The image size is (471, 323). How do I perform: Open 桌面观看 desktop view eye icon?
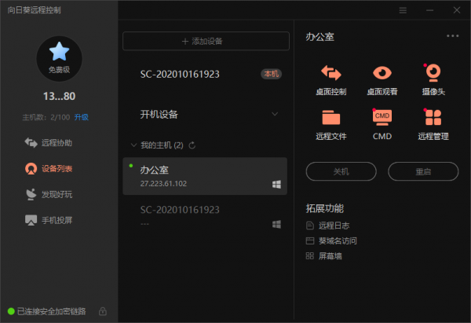[382, 74]
